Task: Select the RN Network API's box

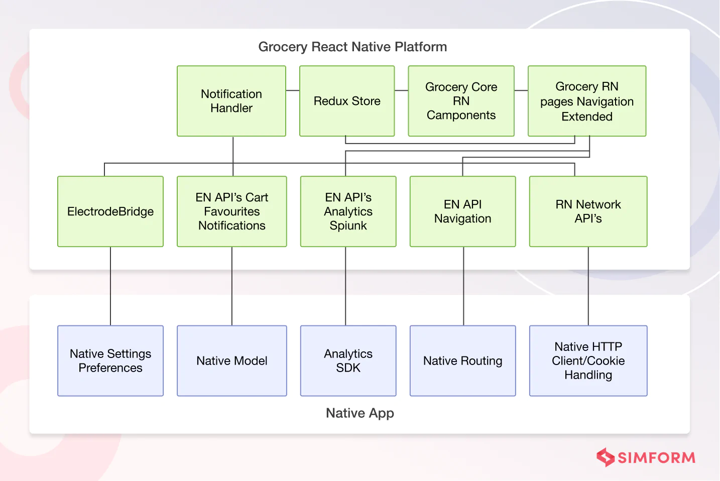Action: click(588, 211)
